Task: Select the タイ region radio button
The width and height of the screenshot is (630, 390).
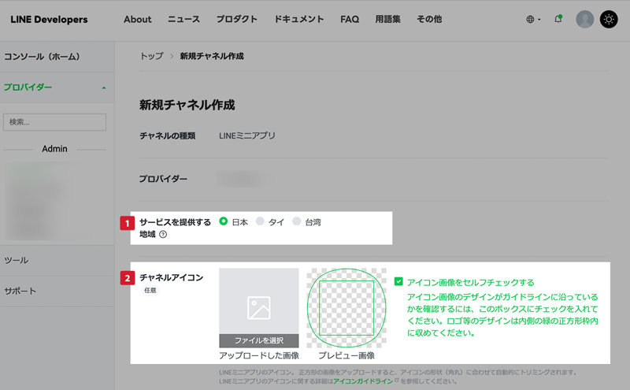Action: [x=261, y=222]
